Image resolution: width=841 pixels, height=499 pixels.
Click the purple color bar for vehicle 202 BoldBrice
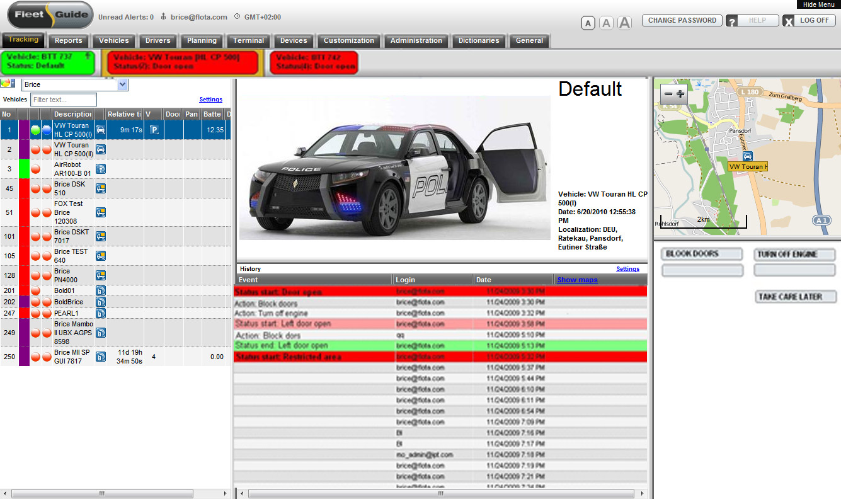(x=25, y=302)
